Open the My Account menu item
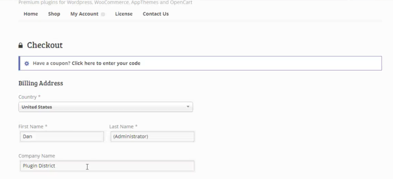This screenshot has width=393, height=179. 84,14
